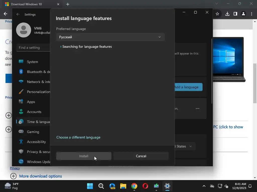Open Privacy link at page bottom
This screenshot has height=192, width=257.
[15, 168]
